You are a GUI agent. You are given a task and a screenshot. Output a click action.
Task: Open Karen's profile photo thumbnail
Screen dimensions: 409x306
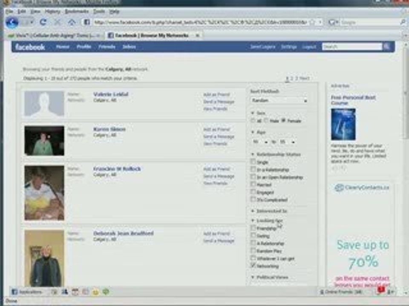44,141
